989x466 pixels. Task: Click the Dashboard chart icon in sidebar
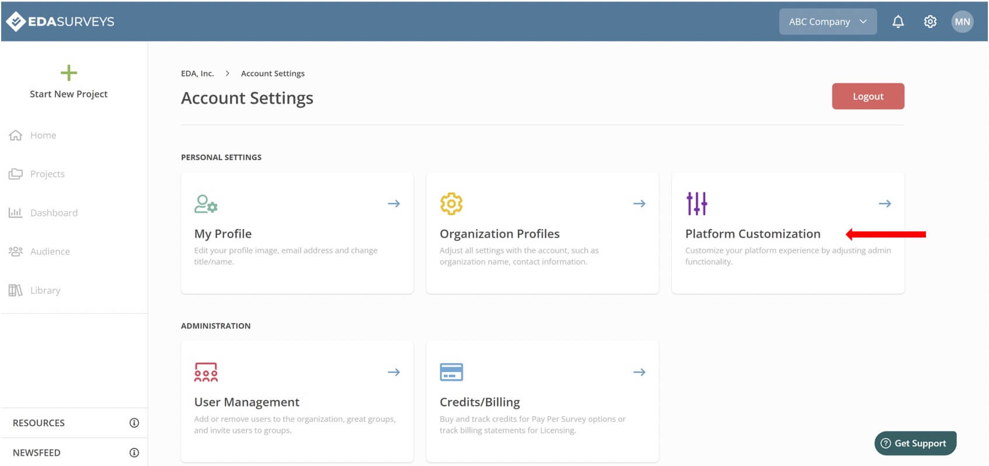point(16,213)
